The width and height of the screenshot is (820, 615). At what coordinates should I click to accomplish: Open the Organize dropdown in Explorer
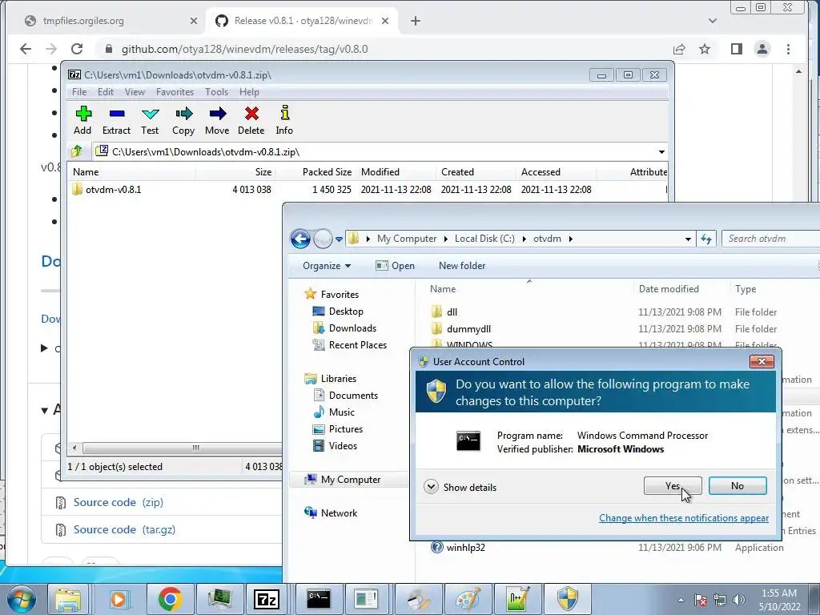pyautogui.click(x=327, y=266)
